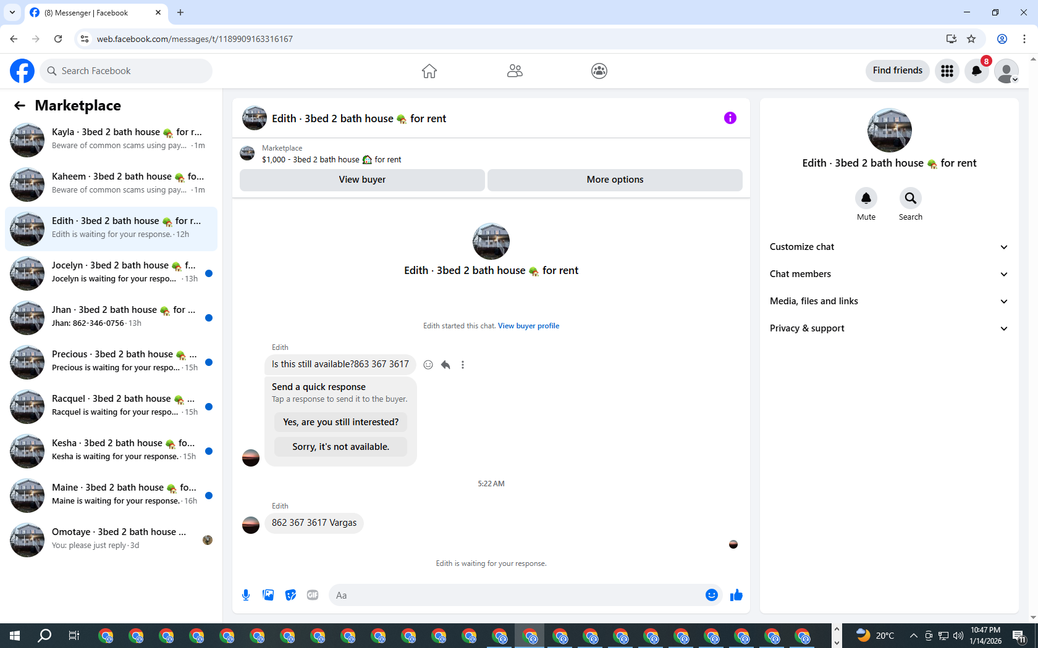Open Omotaye's conversation
Screen dimensions: 1038x648
[111, 540]
